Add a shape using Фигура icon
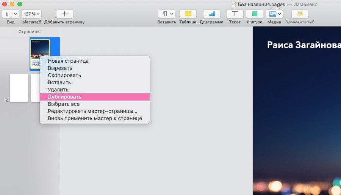Image resolution: width=341 pixels, height=195 pixels. click(255, 14)
